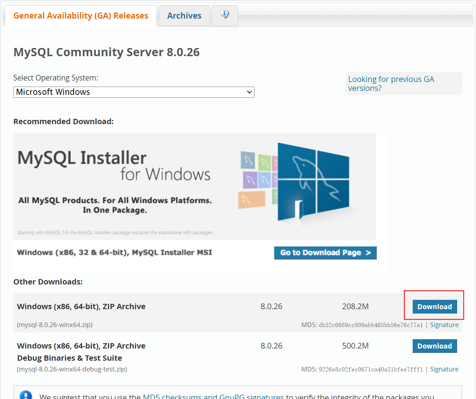
Task: Click the Select Operating System label
Action: coord(56,78)
